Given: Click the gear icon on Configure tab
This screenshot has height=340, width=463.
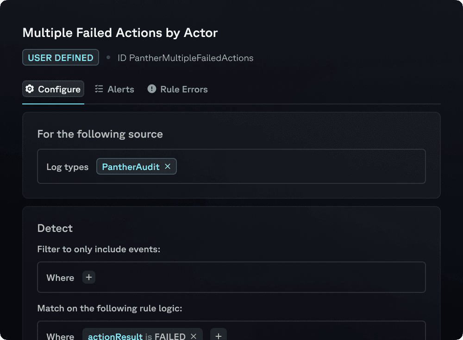Looking at the screenshot, I should pyautogui.click(x=30, y=89).
